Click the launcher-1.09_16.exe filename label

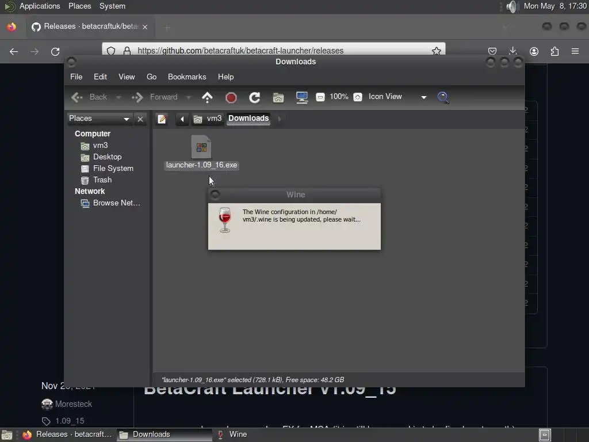201,165
